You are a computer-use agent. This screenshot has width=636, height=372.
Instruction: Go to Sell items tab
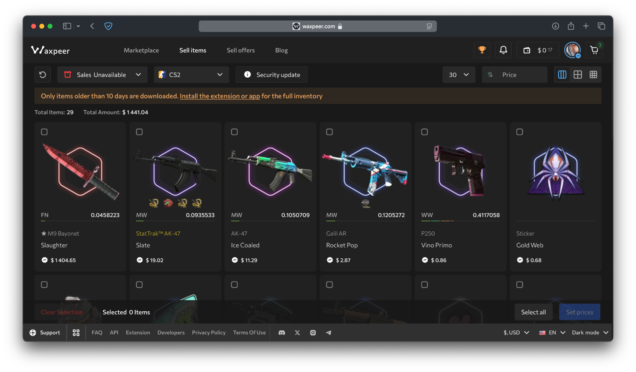(193, 50)
